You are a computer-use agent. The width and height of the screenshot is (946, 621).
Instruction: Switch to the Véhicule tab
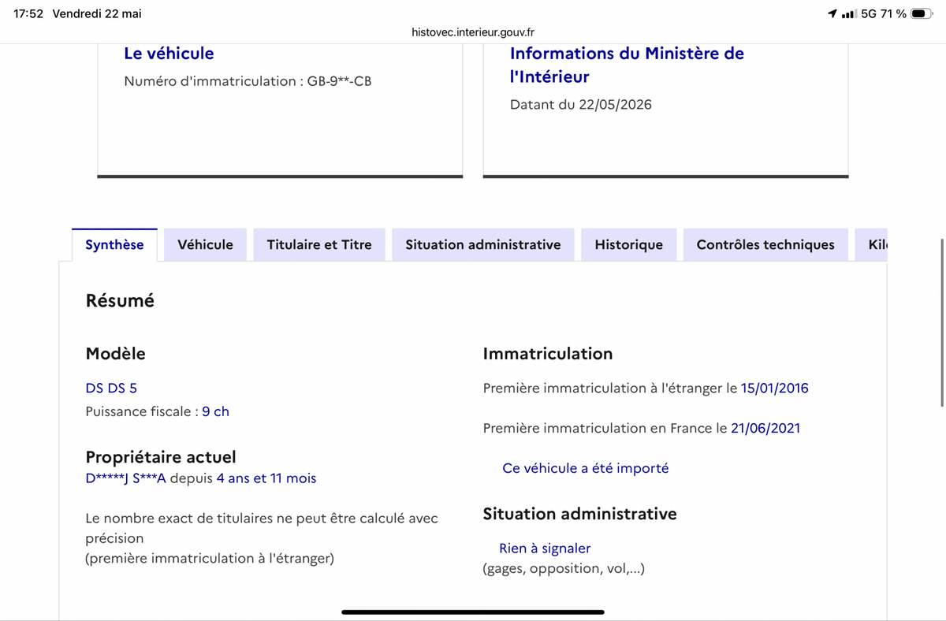(205, 244)
